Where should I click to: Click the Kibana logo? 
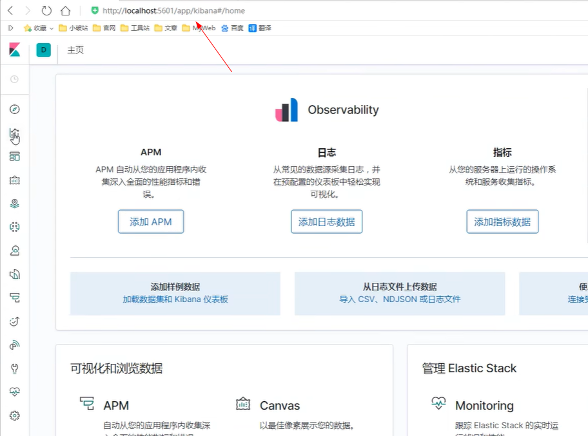point(15,50)
